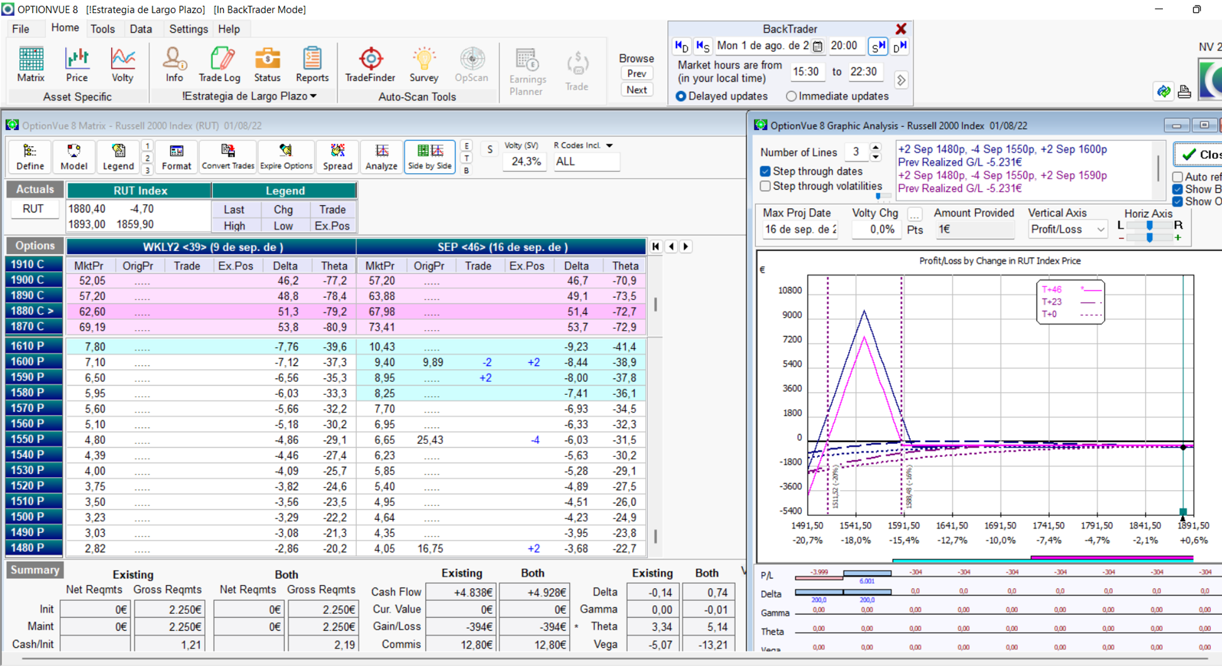
Task: Toggle the Show B checkbox
Action: pos(1178,190)
